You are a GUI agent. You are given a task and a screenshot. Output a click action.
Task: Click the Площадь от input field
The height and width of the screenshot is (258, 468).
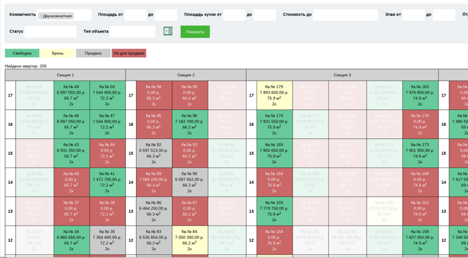[135, 15]
